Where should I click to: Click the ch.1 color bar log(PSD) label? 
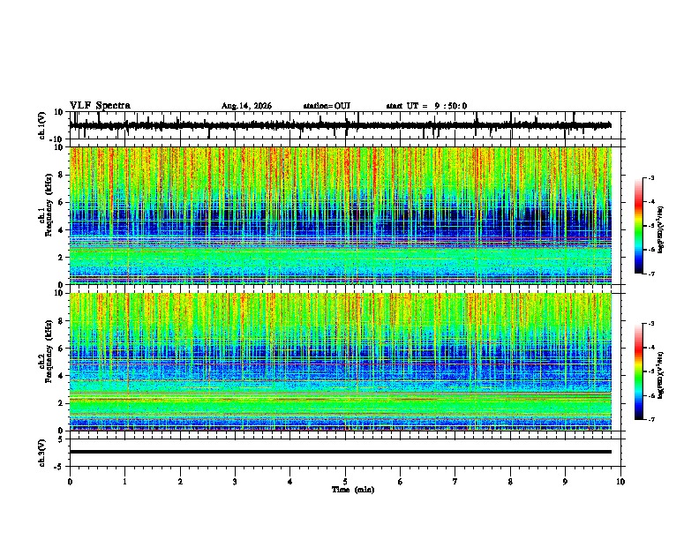(x=661, y=229)
